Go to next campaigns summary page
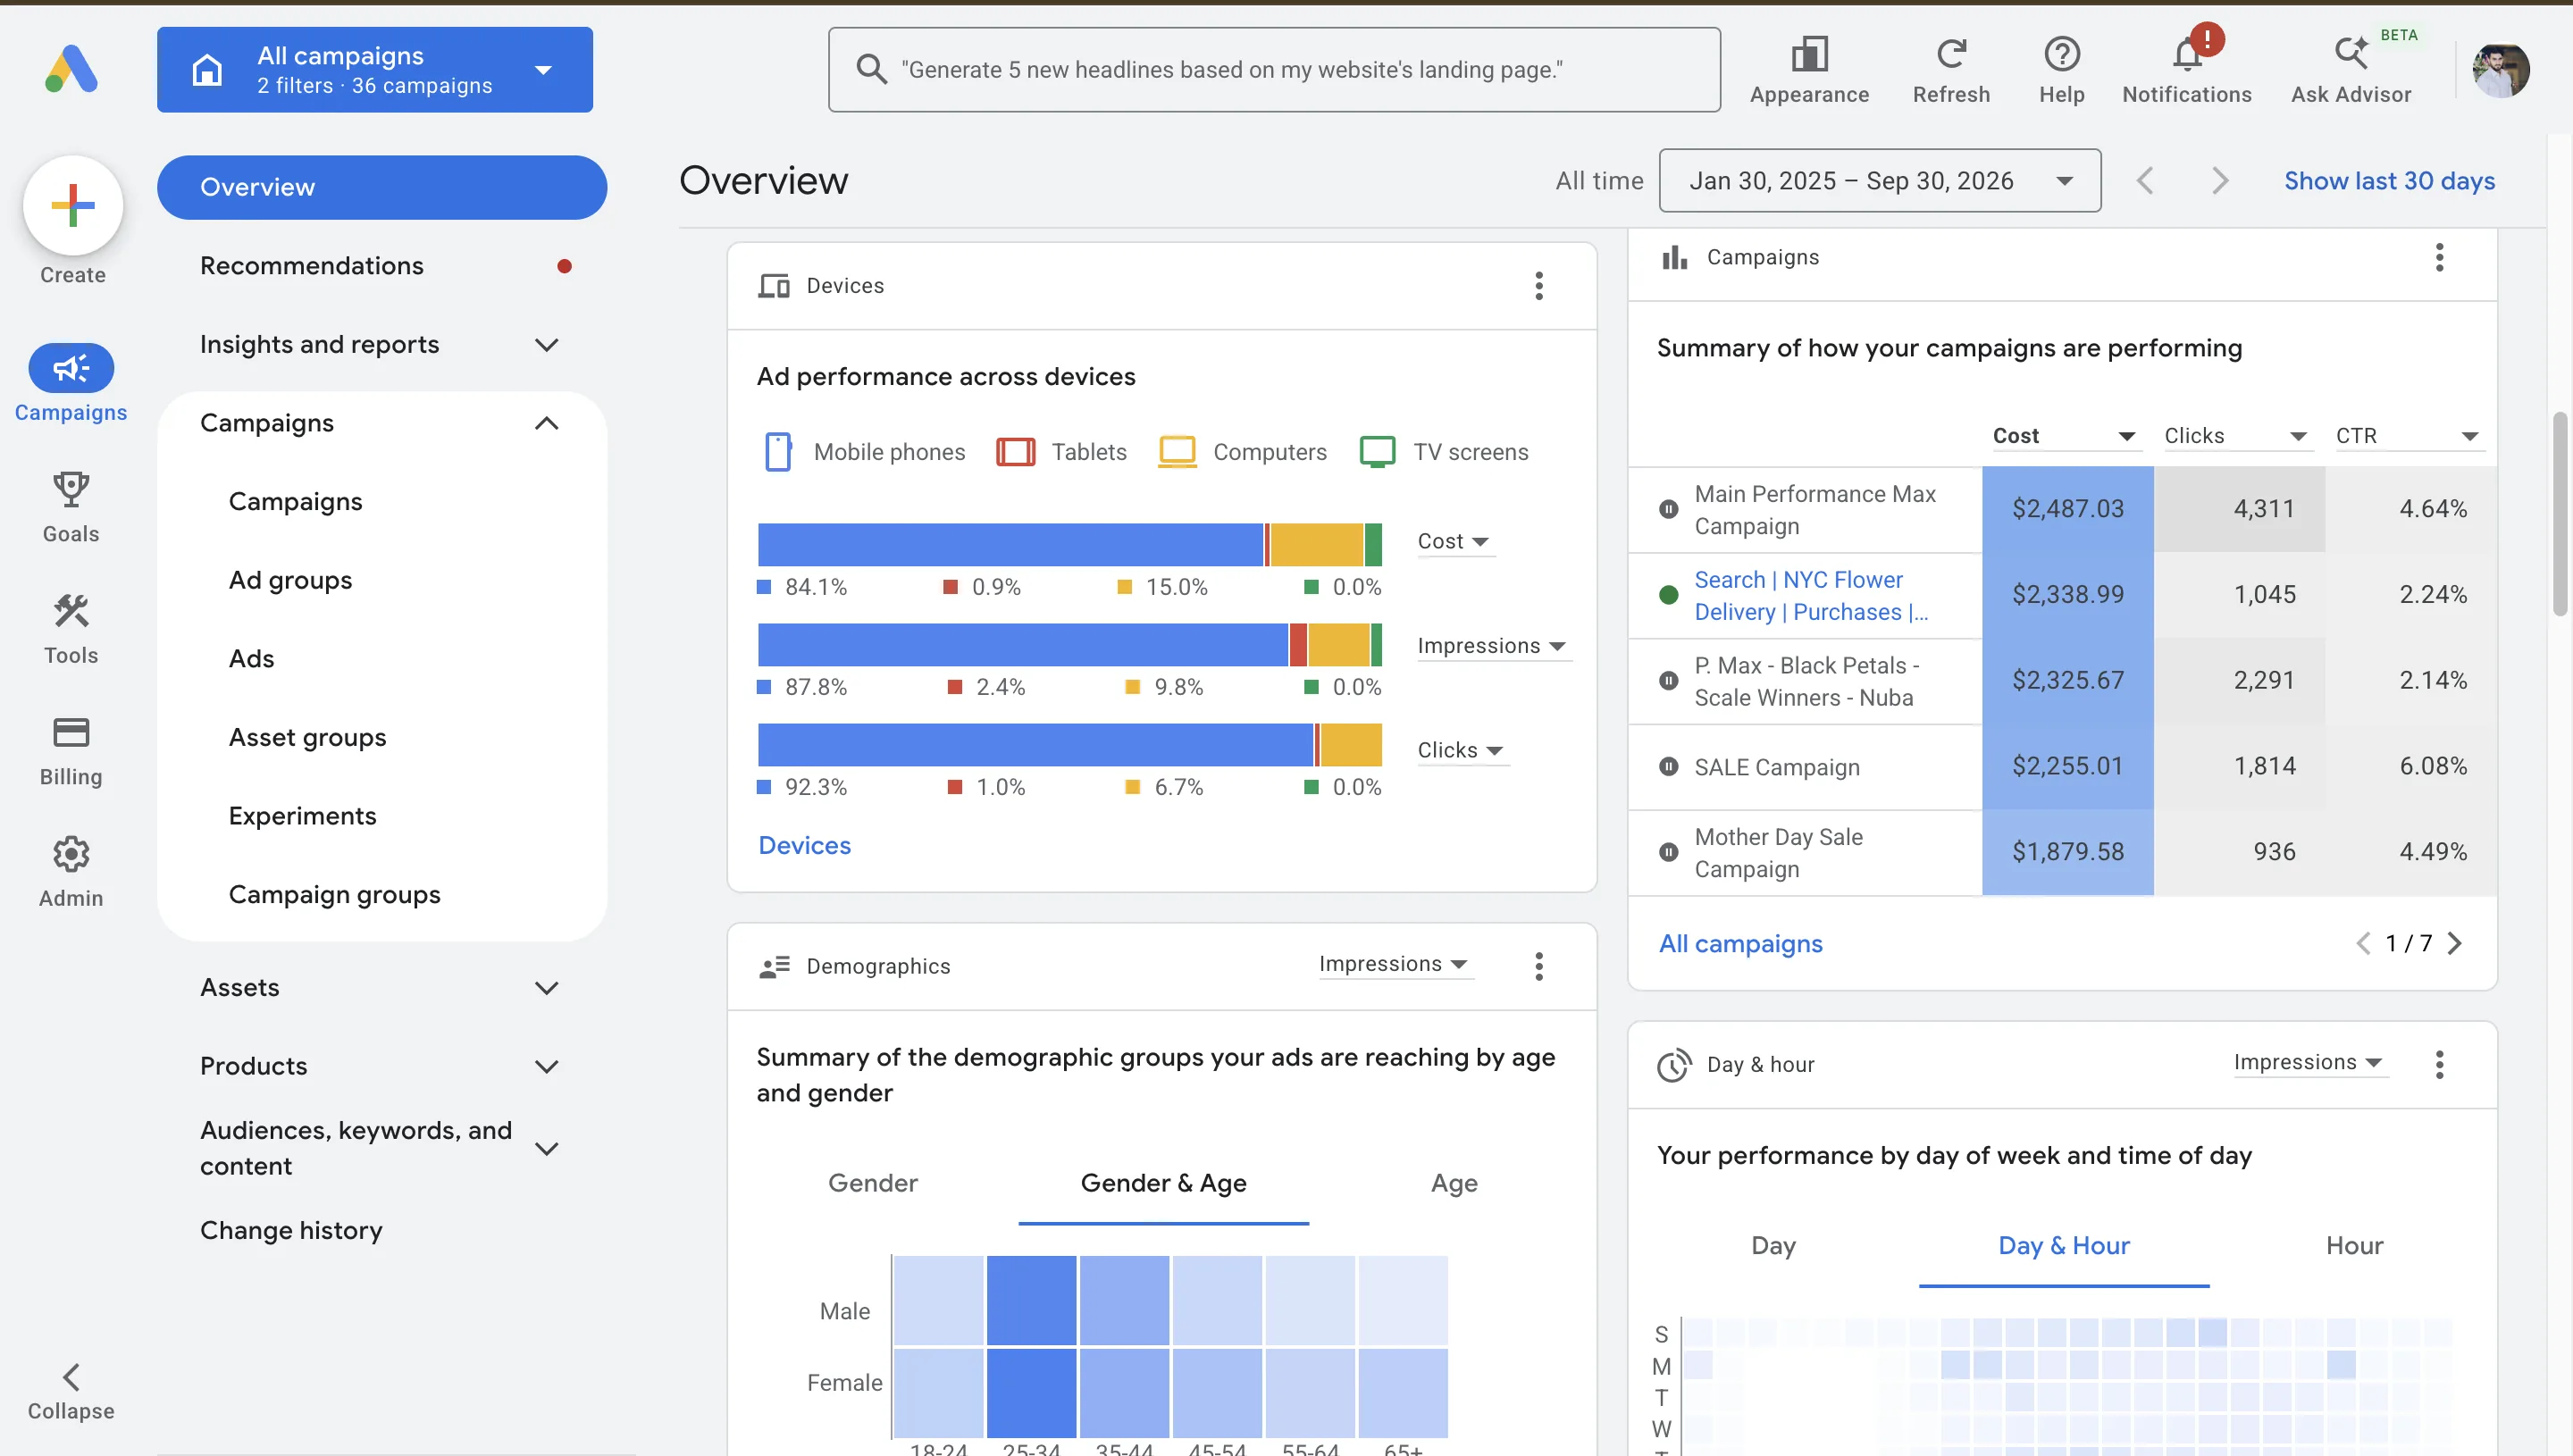This screenshot has width=2573, height=1456. pos(2454,943)
